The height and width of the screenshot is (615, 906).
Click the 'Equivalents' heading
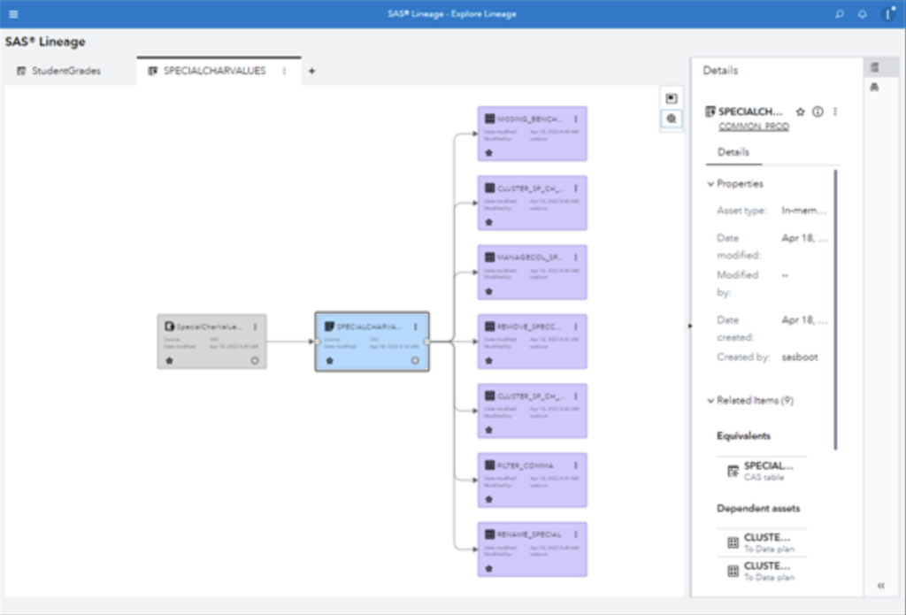pos(743,436)
